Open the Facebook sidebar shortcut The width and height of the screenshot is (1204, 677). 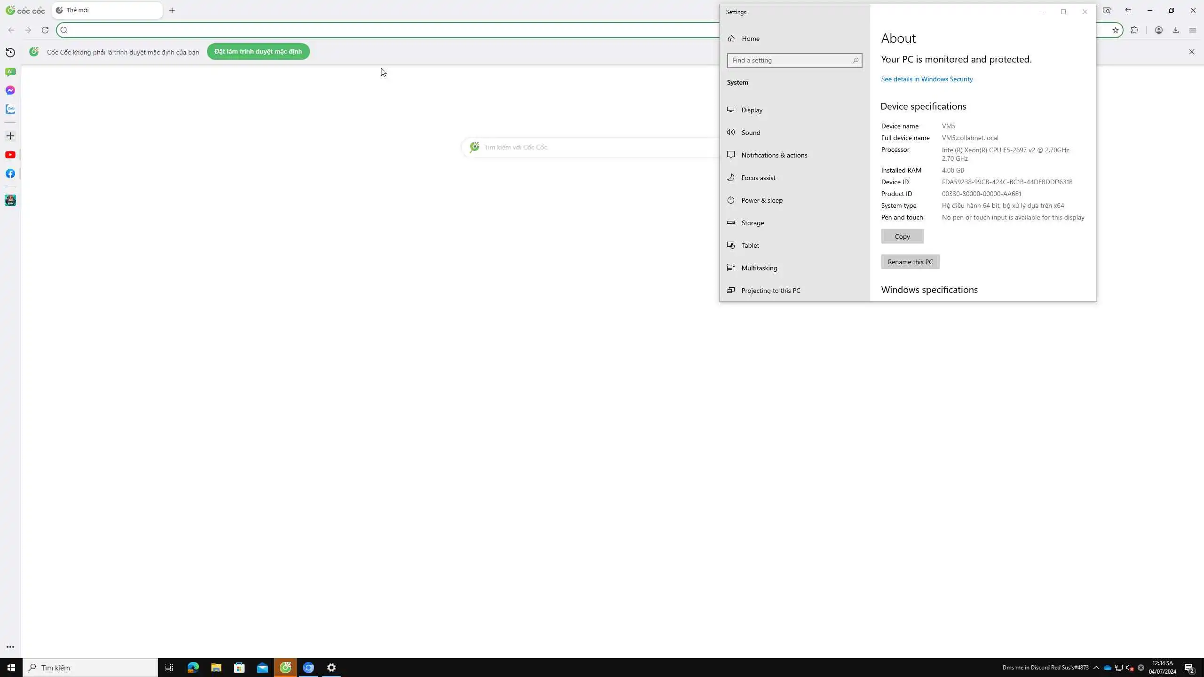click(10, 173)
